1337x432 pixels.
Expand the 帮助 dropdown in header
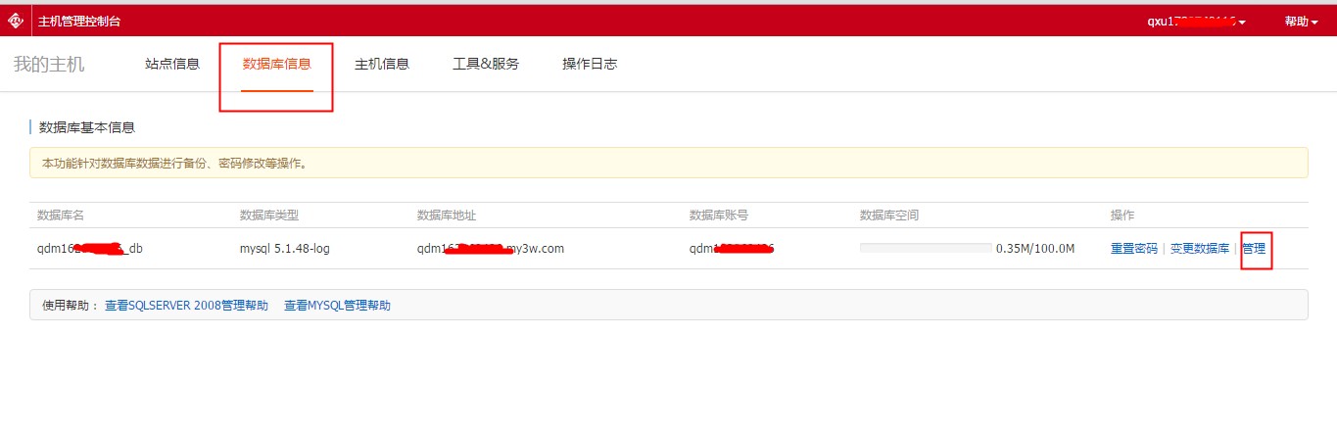coord(1301,22)
